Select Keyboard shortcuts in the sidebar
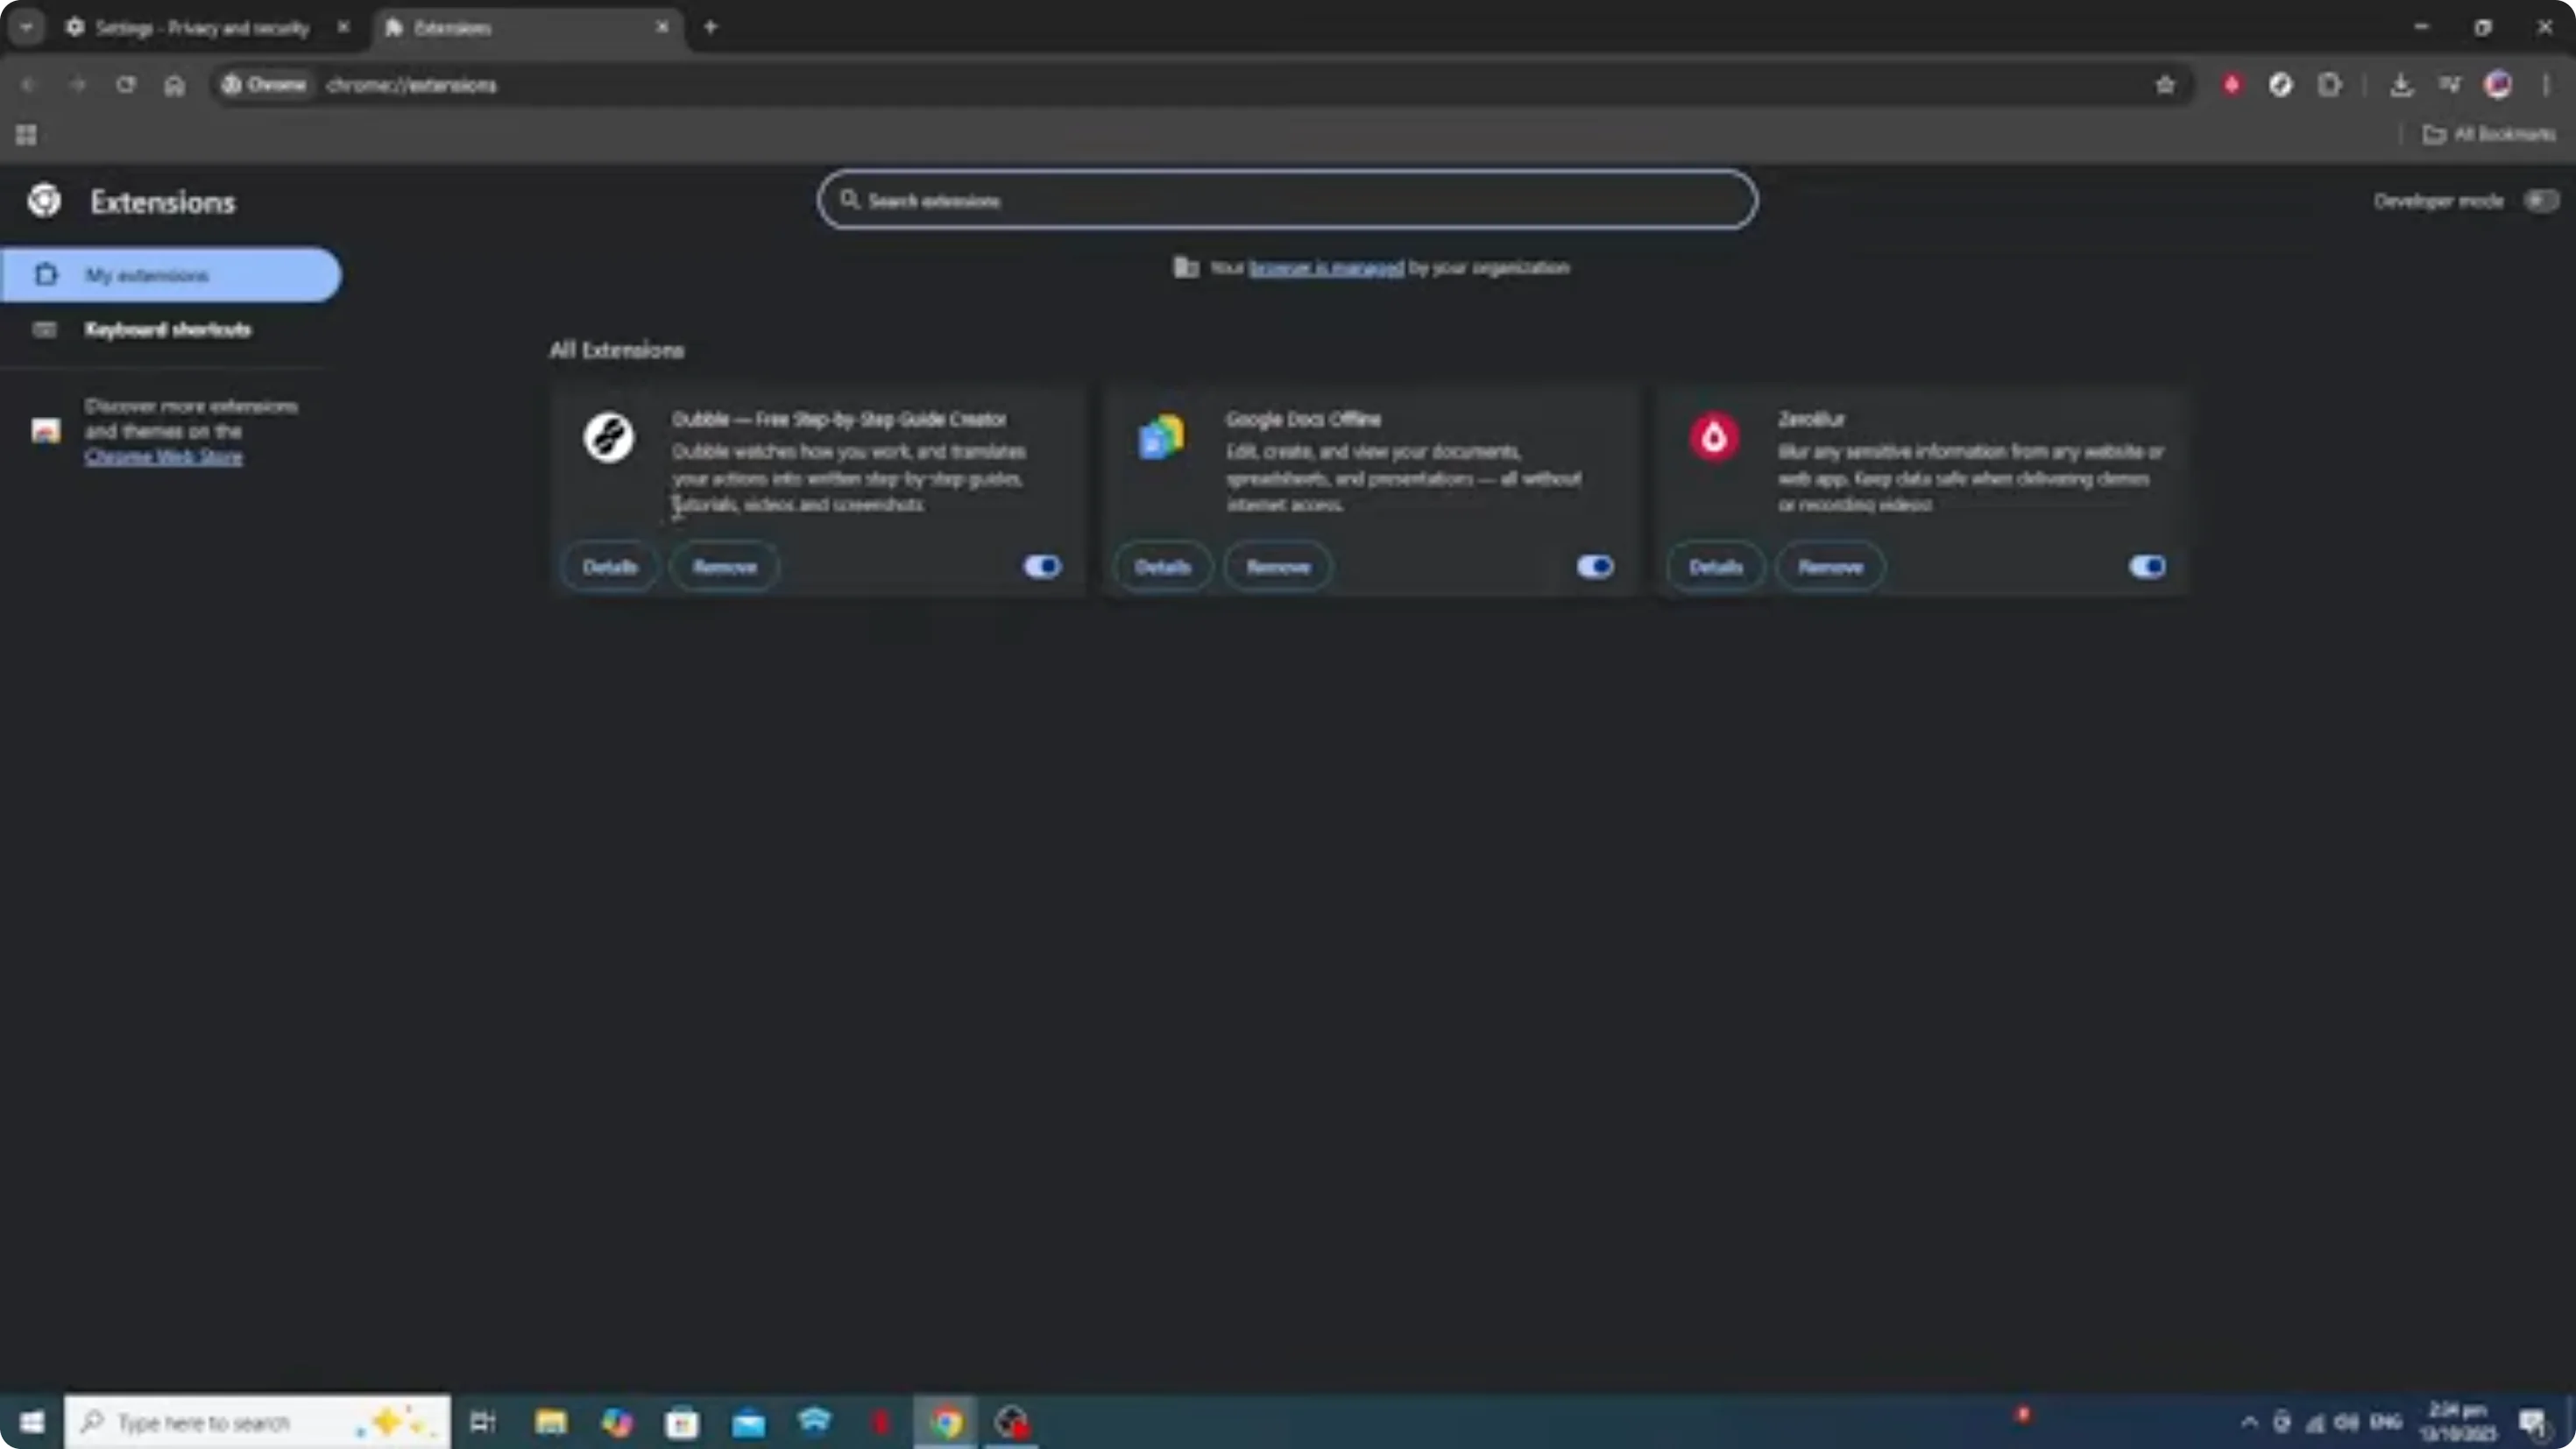2576x1449 pixels. pyautogui.click(x=167, y=329)
